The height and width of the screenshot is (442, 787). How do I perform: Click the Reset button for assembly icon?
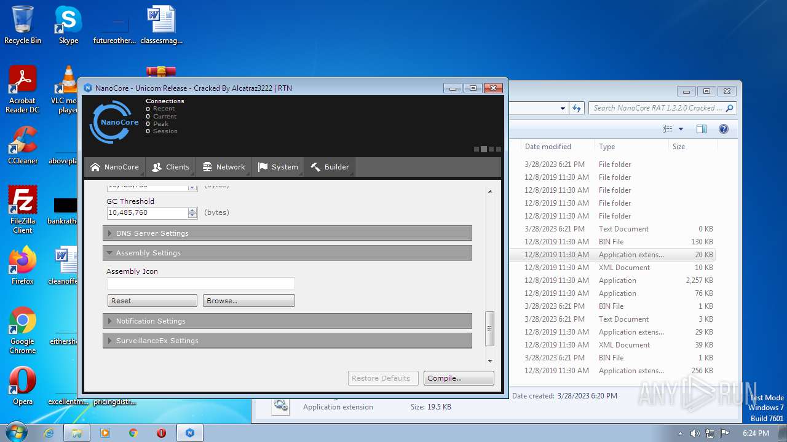tap(152, 301)
